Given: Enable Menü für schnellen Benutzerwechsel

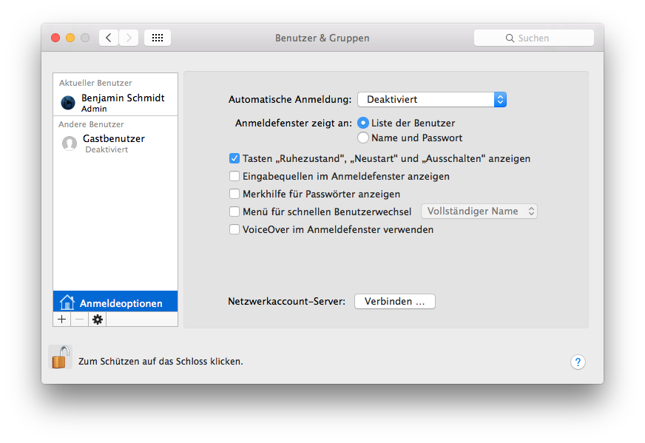Looking at the screenshot, I should tap(234, 212).
